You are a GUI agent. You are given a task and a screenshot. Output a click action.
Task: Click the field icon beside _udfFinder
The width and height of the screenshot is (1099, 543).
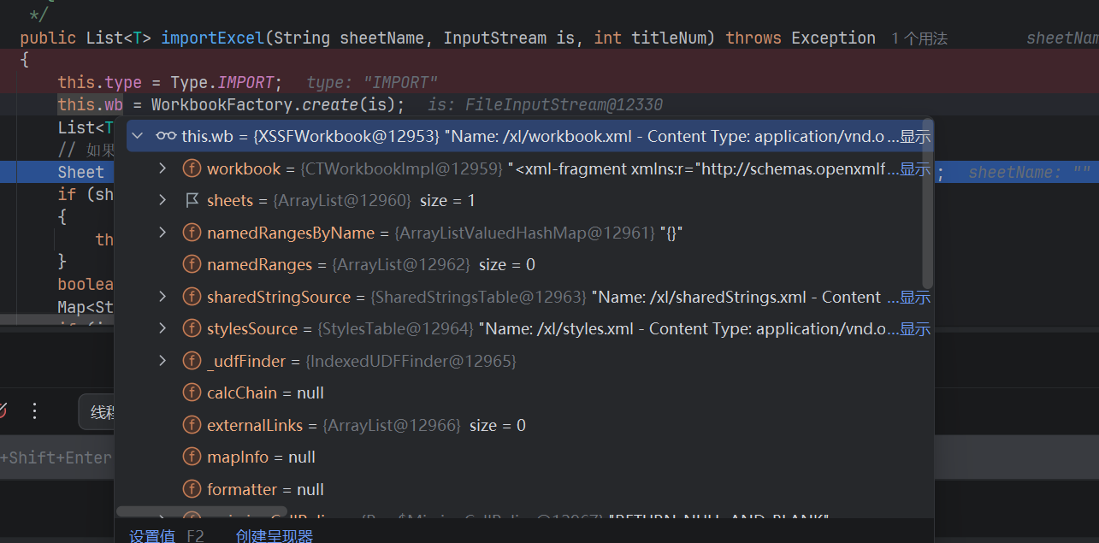(192, 361)
